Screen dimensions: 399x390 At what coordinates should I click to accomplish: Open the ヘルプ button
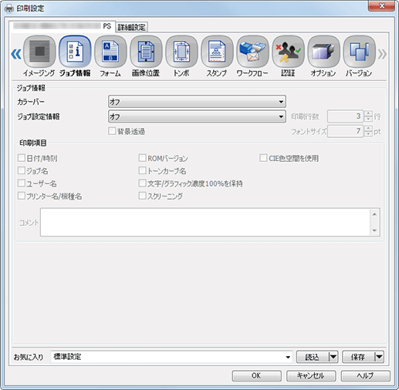(x=366, y=375)
